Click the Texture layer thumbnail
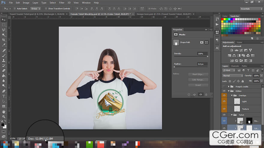Image resolution: width=264 pixels, height=148 pixels. (x=237, y=109)
